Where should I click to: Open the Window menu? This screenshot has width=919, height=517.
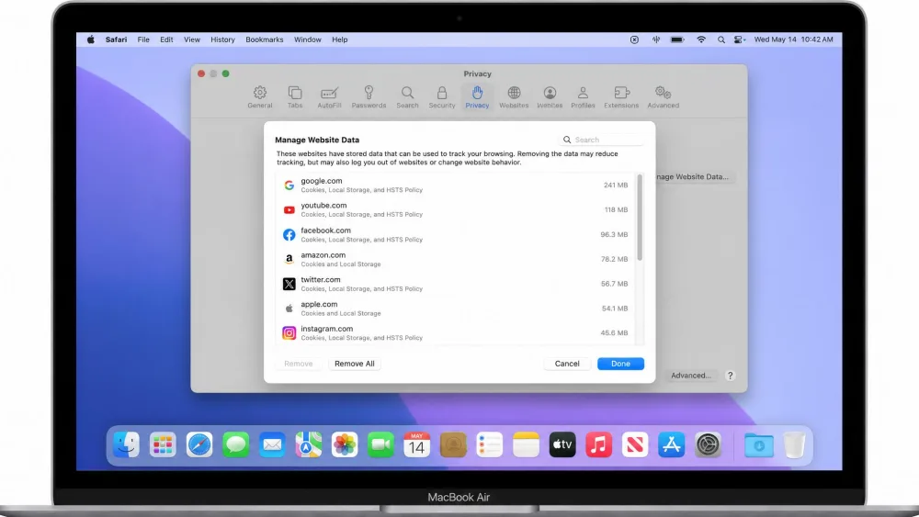coord(308,39)
